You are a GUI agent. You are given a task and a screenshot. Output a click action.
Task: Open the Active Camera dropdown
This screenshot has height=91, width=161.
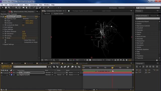98,60
